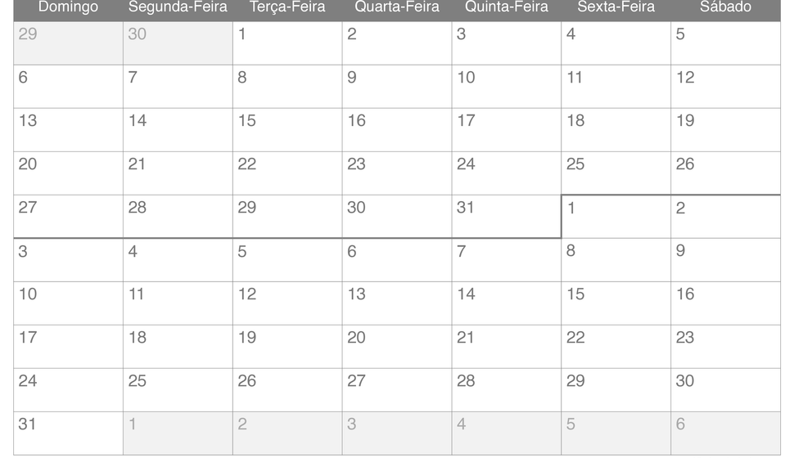Viewport: 794px width, 458px height.
Task: Select day 20 in the Domingo column
Action: [69, 173]
